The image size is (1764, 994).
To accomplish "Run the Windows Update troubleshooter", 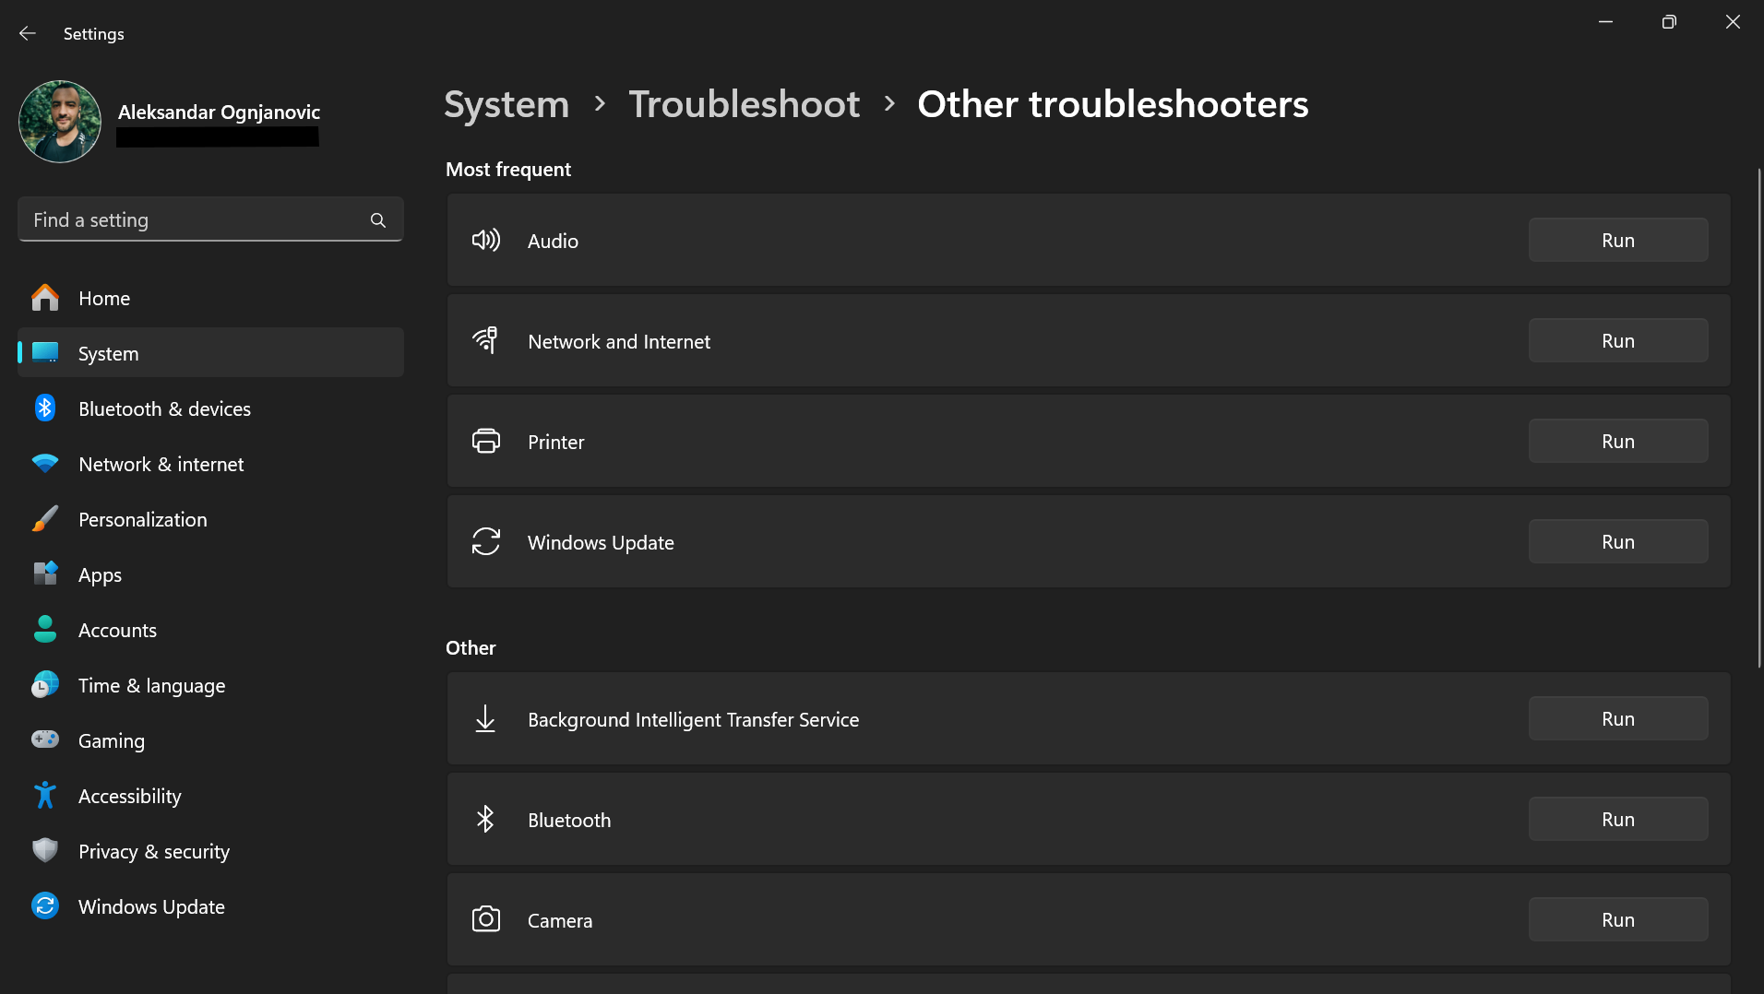I will point(1618,542).
